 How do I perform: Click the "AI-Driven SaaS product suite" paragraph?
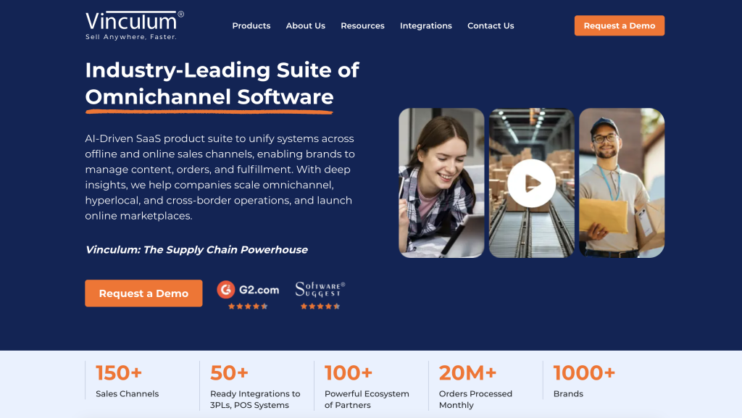coord(220,177)
